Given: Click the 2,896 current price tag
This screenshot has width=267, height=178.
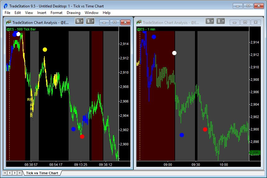Looking at the screenshot, I should (x=255, y=153).
